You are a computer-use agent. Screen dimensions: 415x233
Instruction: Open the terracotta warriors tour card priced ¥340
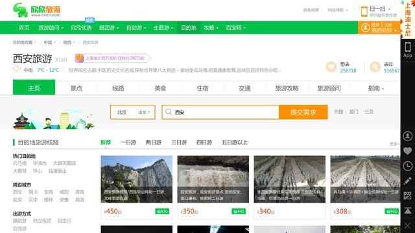pyautogui.click(x=290, y=187)
